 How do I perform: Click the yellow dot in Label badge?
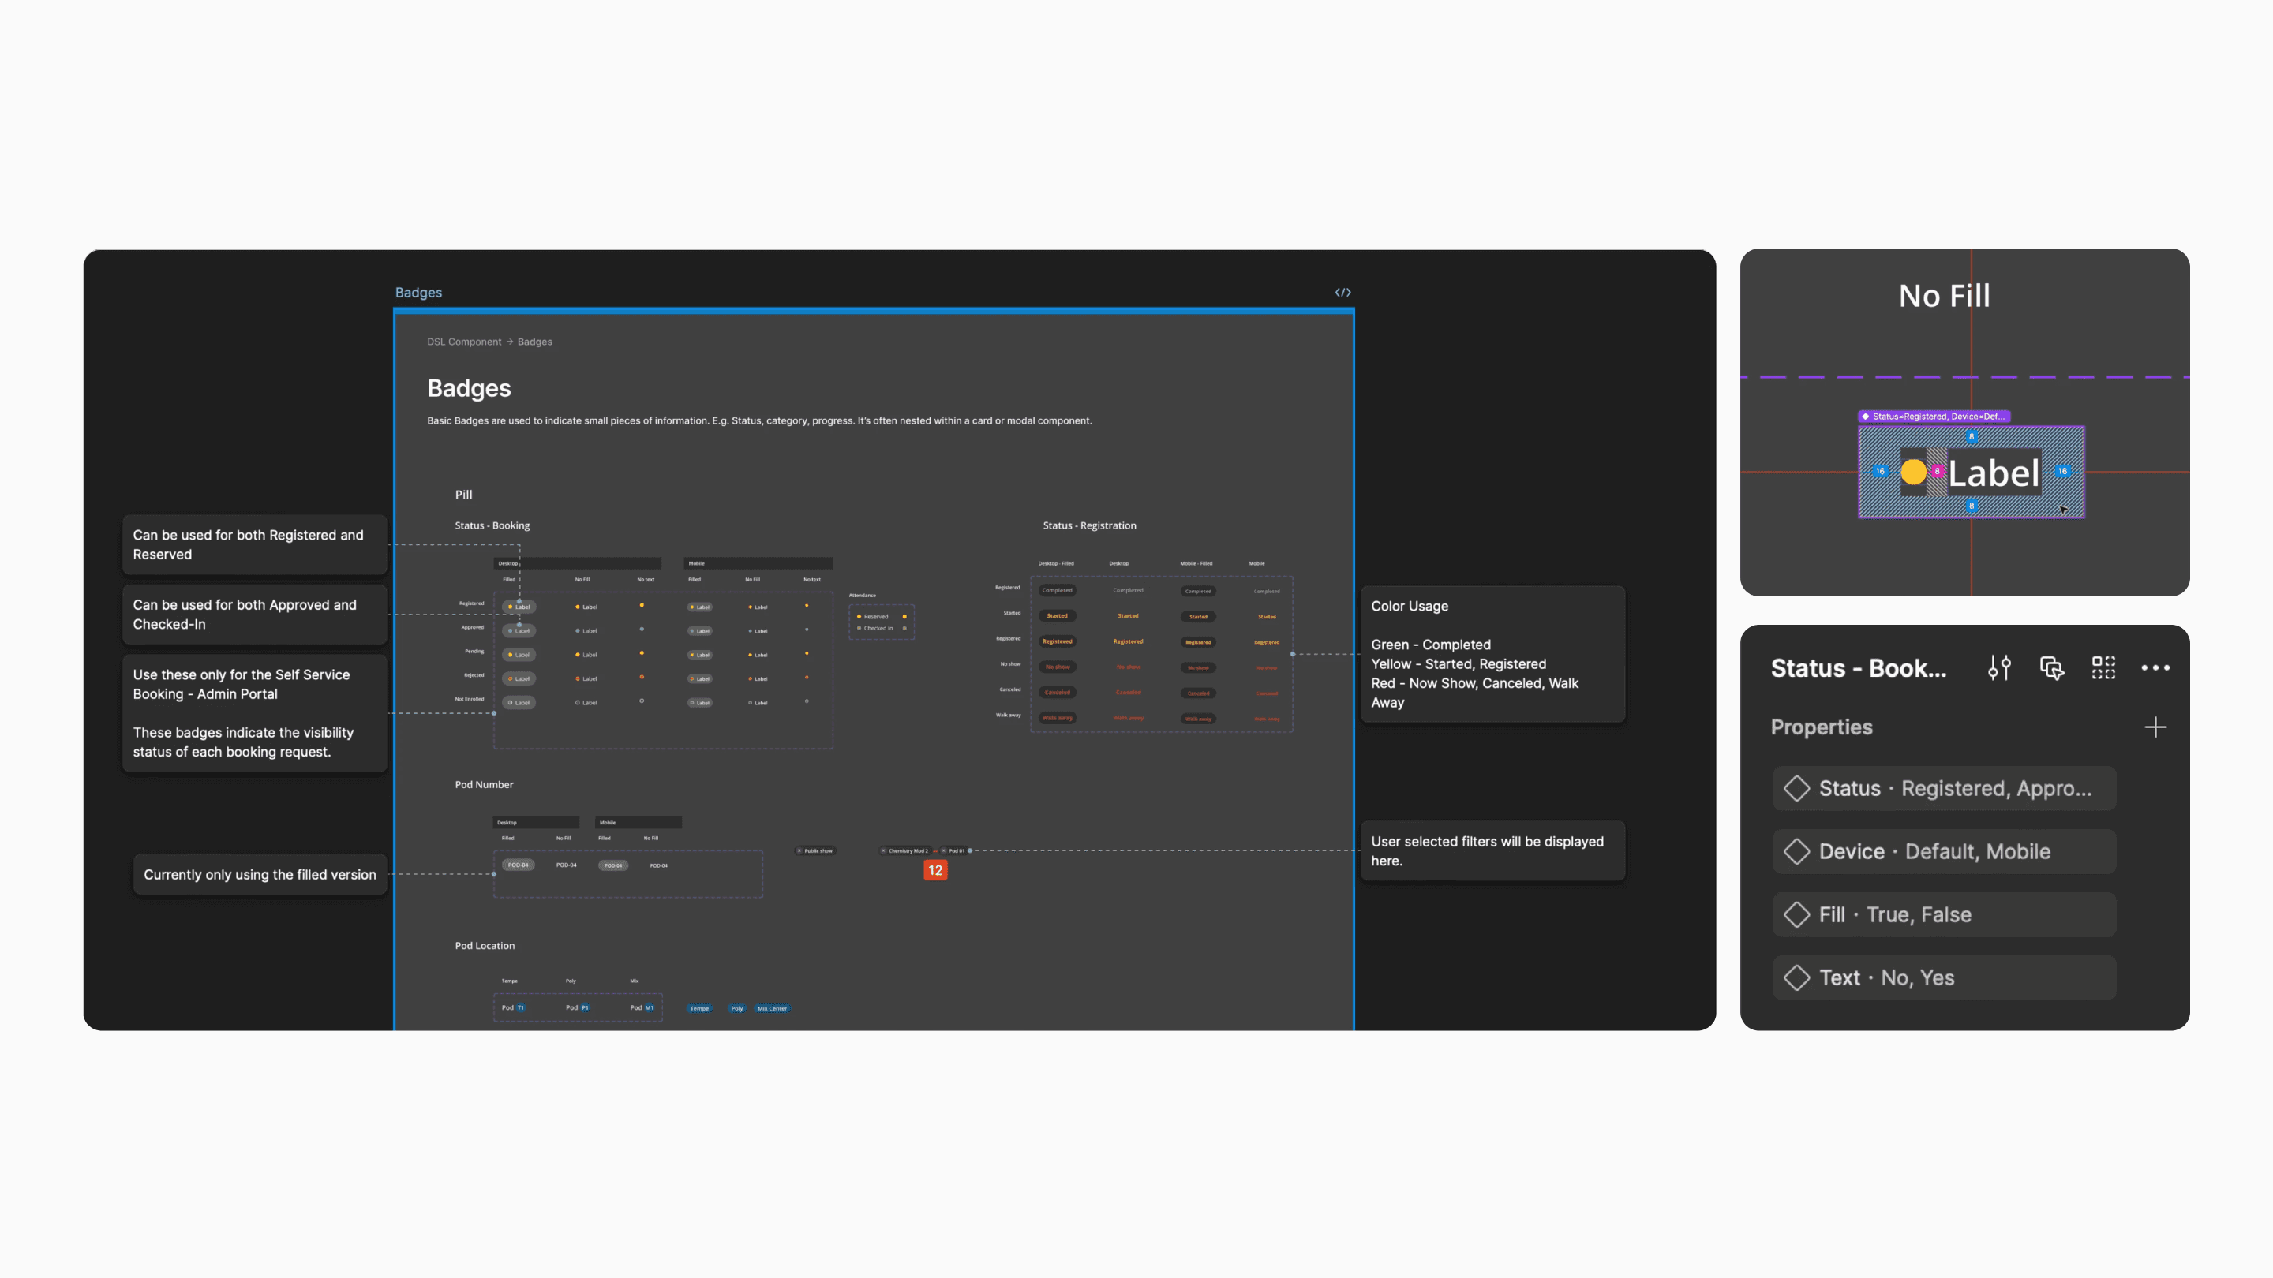(x=1913, y=472)
